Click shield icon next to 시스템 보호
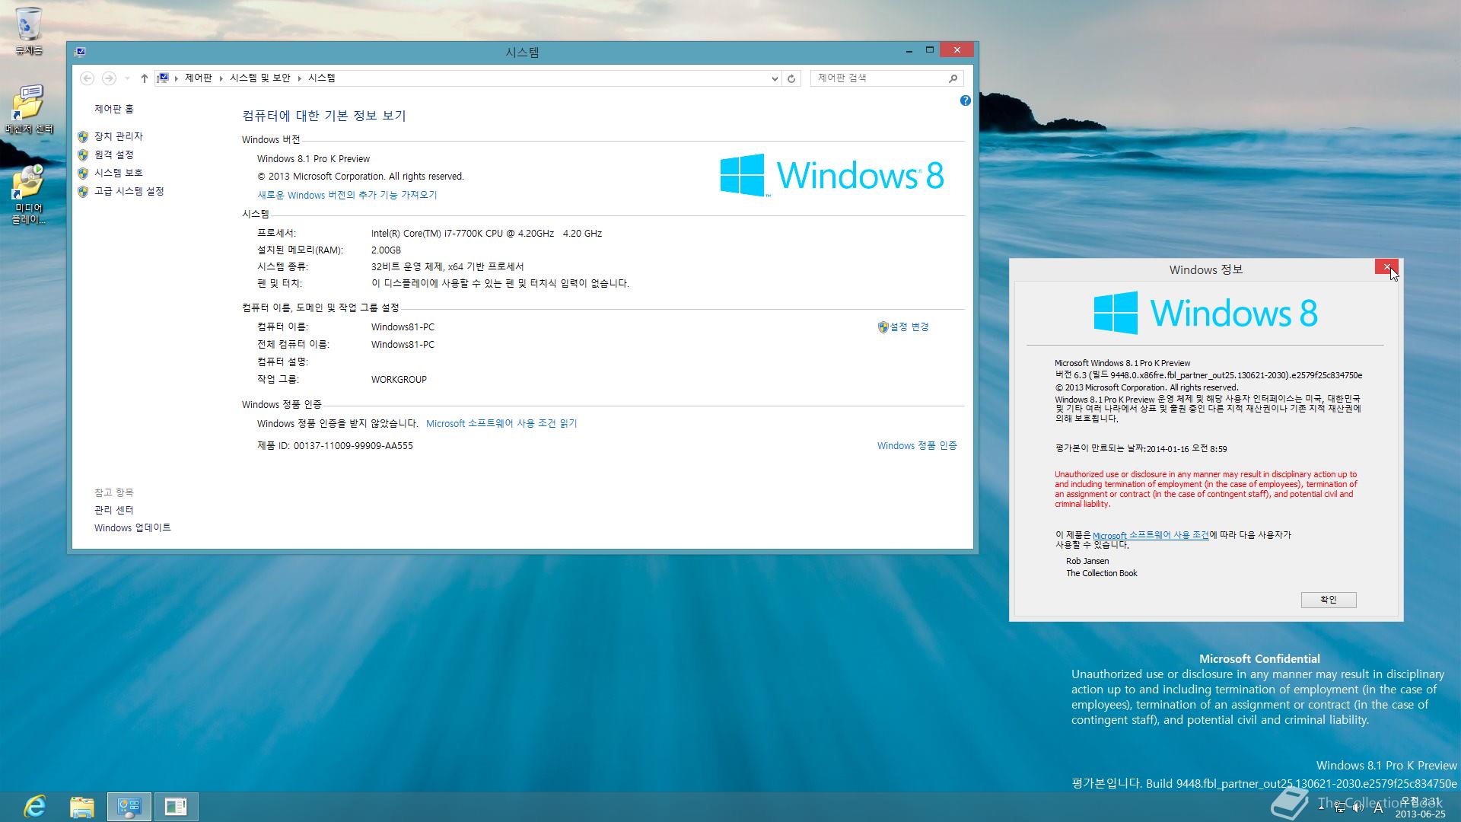This screenshot has height=822, width=1461. point(83,174)
